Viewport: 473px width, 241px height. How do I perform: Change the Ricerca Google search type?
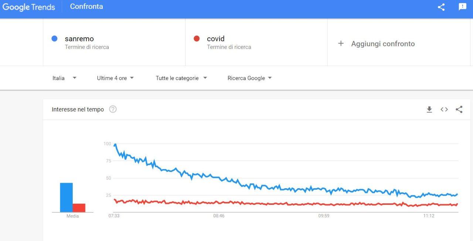[249, 78]
